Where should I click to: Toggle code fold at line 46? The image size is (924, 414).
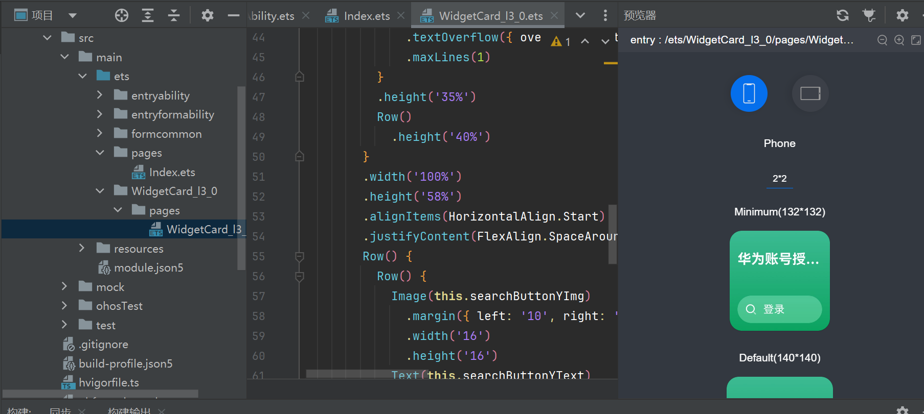coord(300,77)
